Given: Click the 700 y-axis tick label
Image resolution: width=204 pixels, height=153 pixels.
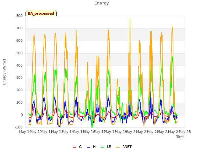Looking at the screenshot, I should tap(19, 28).
